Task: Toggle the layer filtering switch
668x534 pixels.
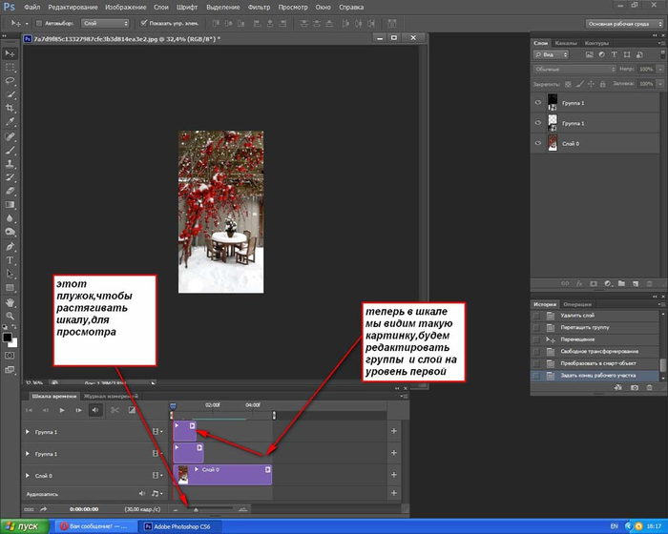Action: pos(662,54)
